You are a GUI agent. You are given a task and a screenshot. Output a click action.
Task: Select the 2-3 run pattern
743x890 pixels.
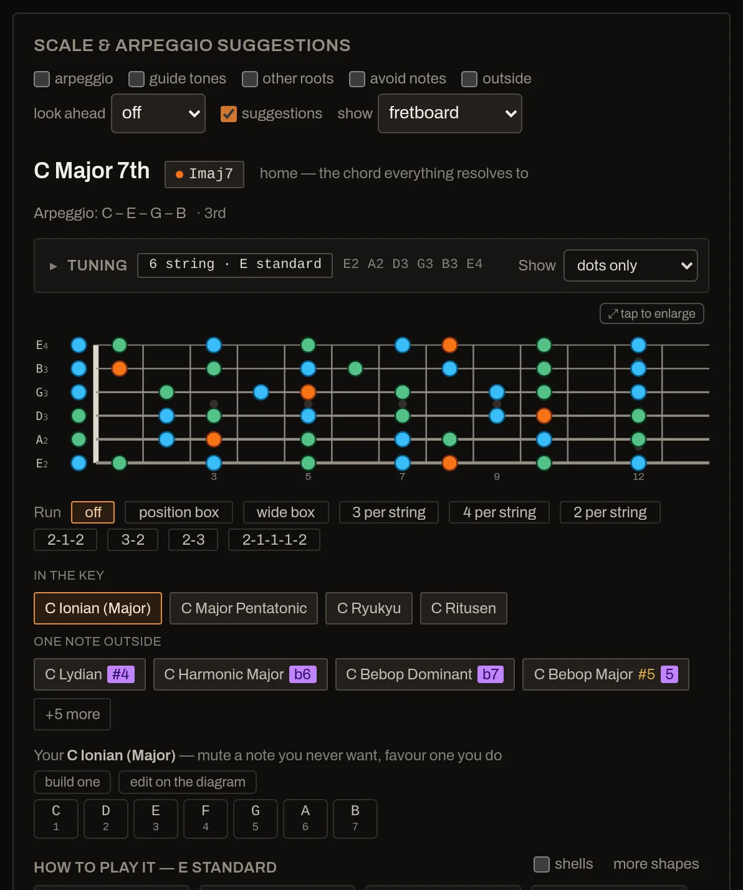coord(193,540)
